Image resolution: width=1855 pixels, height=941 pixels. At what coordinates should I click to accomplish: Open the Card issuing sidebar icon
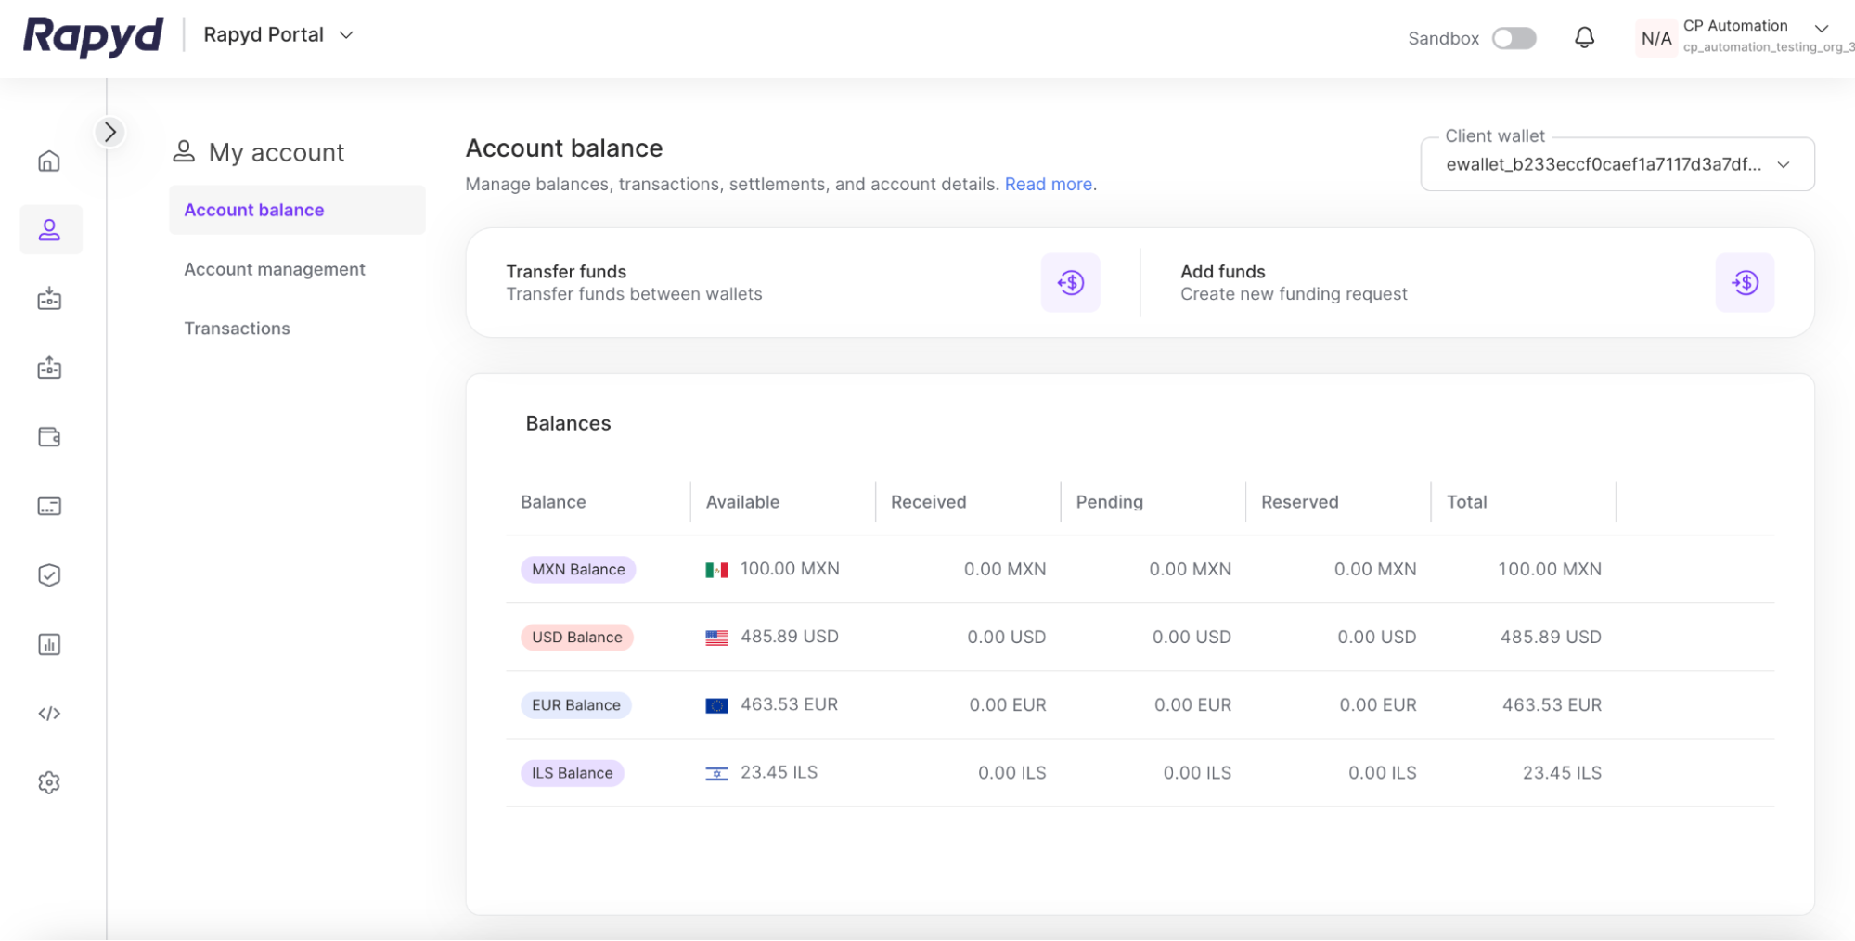click(49, 506)
